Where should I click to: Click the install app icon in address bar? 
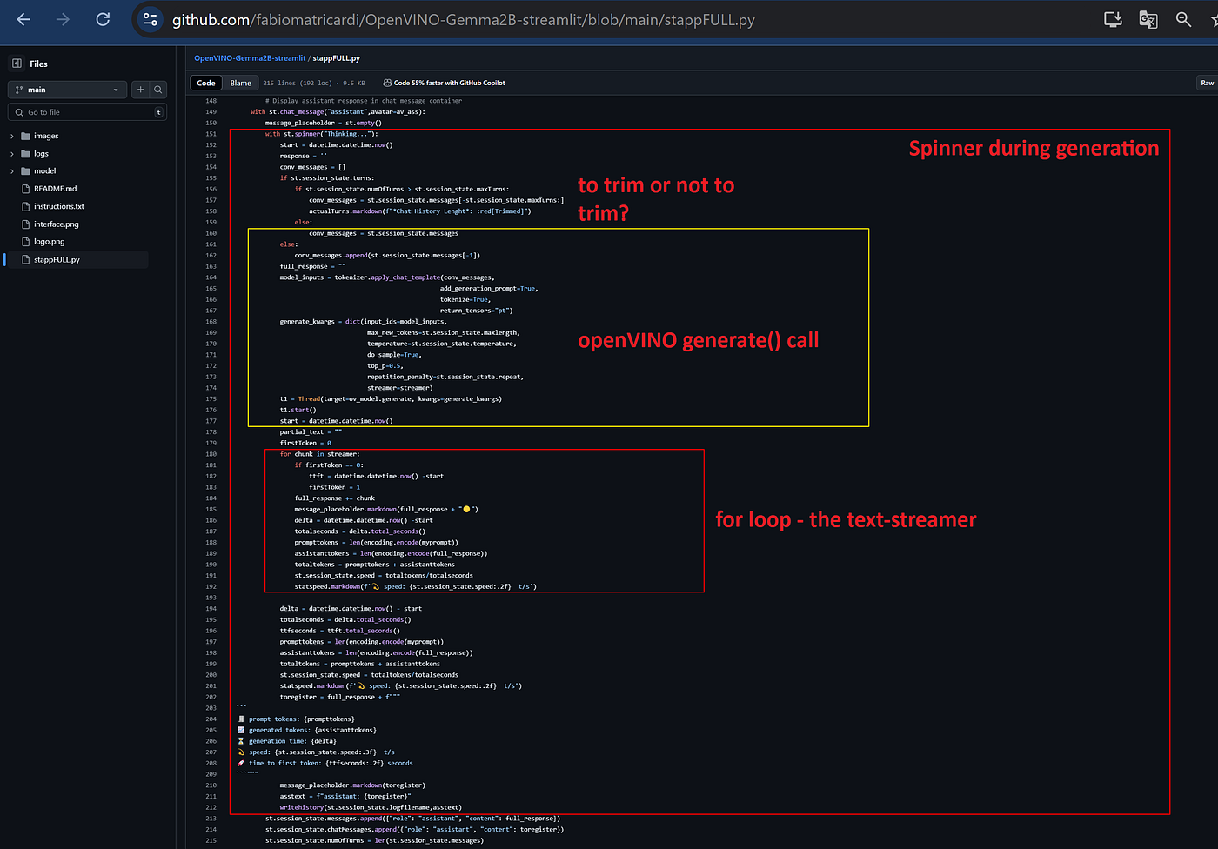pyautogui.click(x=1113, y=19)
